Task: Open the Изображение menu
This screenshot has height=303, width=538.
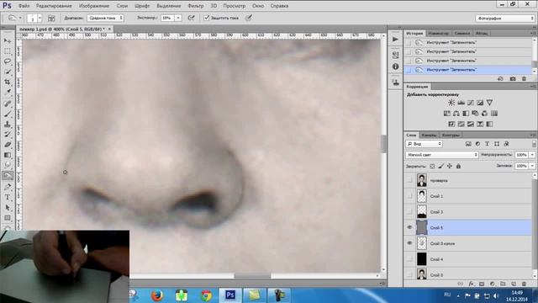Action: point(94,6)
